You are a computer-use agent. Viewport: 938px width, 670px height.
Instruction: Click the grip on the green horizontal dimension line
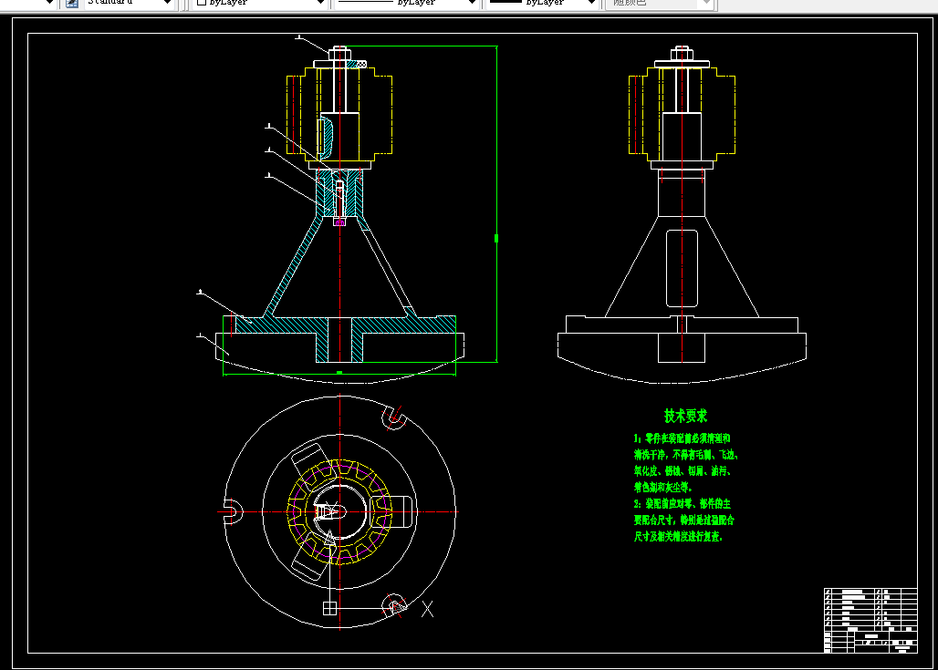pos(339,373)
